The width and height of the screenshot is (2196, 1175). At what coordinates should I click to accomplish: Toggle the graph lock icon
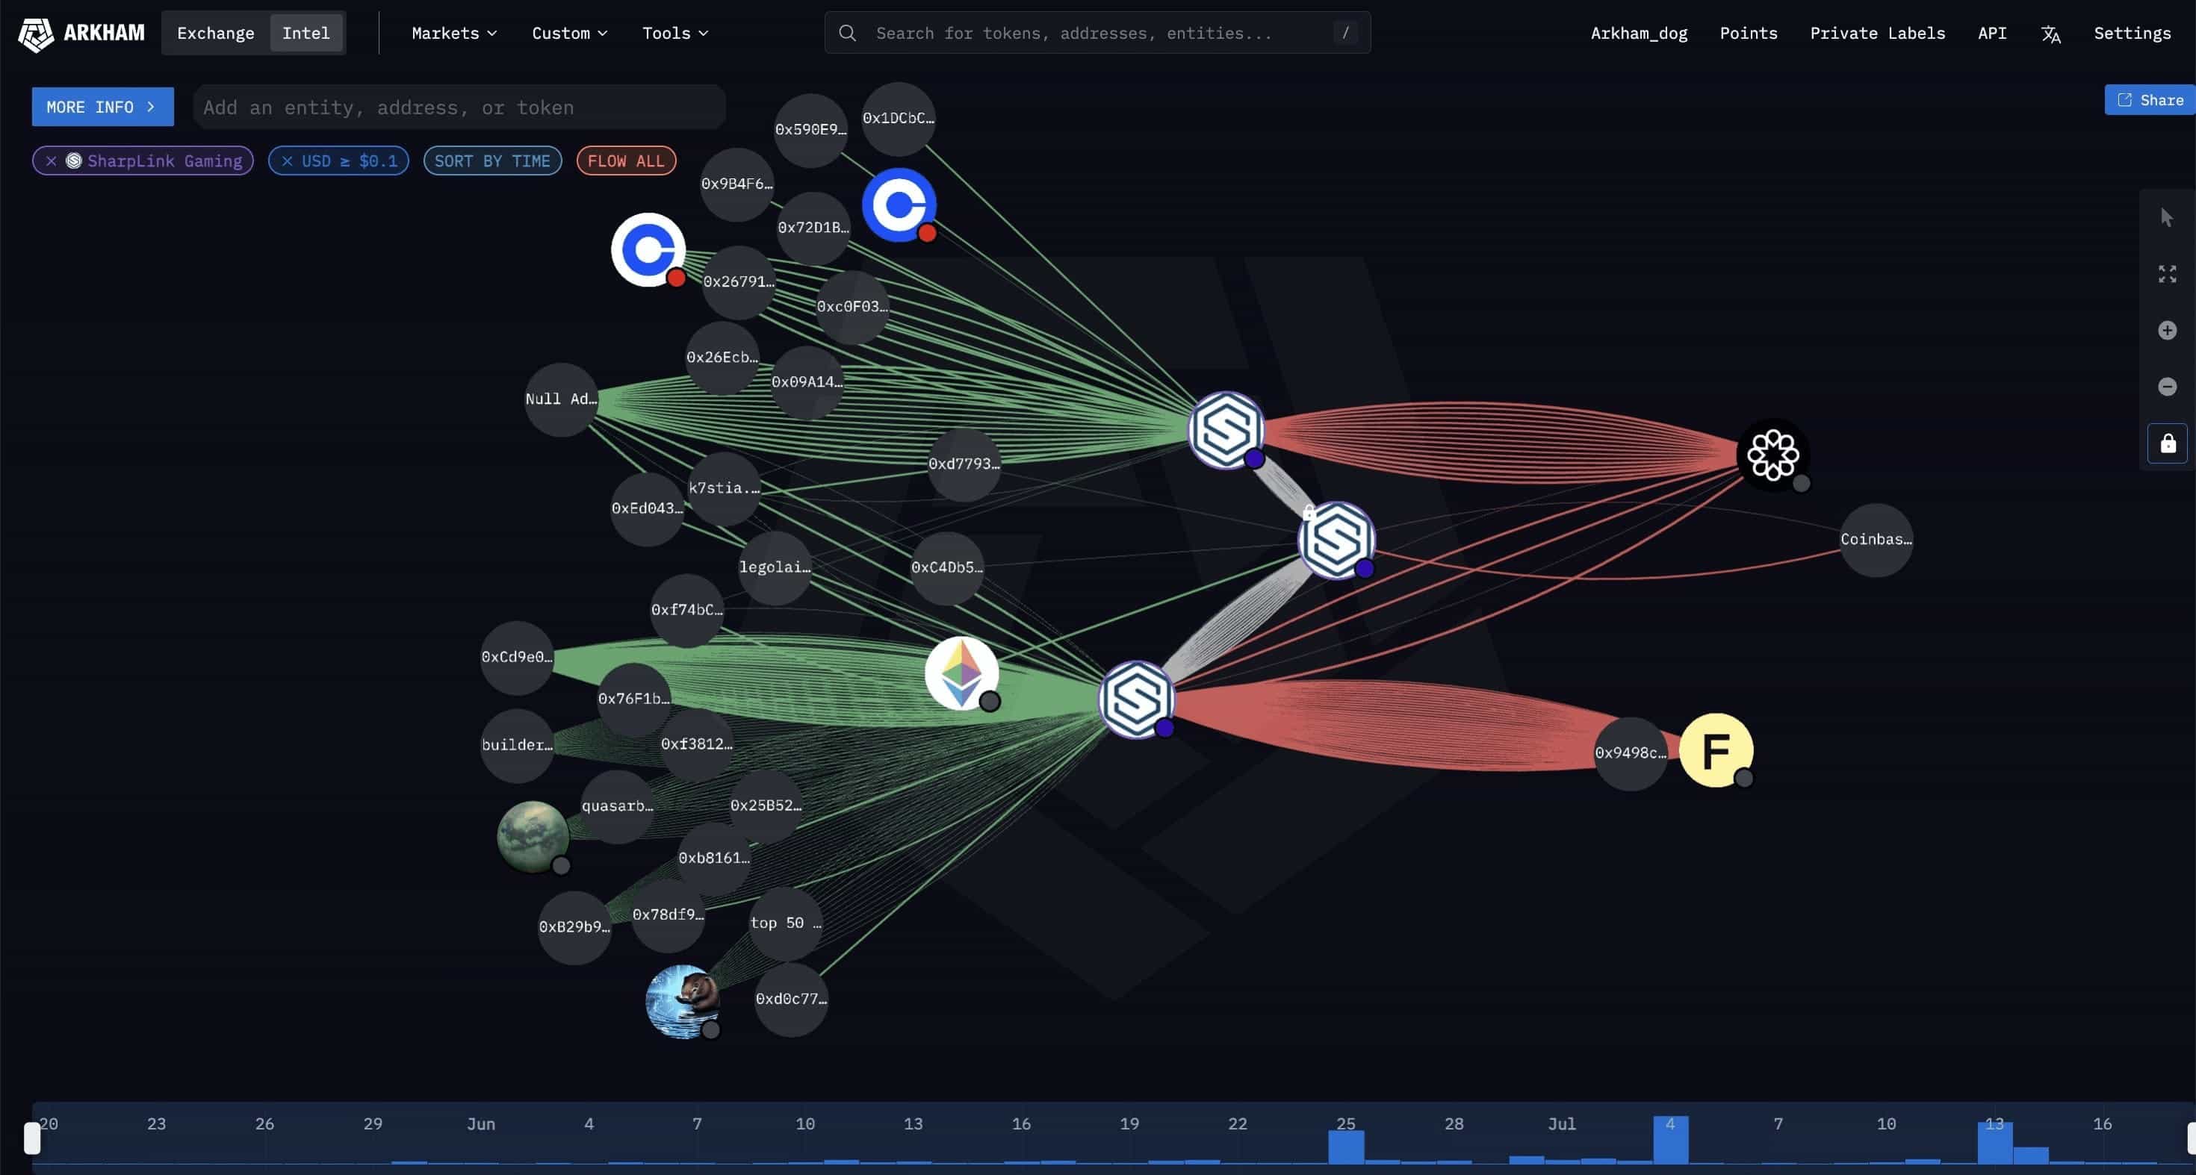(2166, 443)
